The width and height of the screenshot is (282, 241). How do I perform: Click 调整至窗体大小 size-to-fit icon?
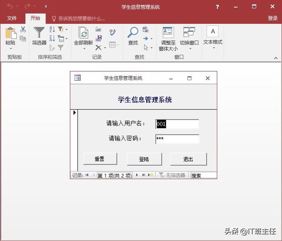pos(168,33)
